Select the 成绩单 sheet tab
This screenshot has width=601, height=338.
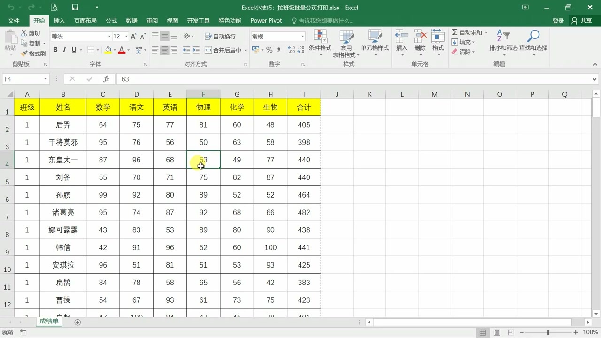tap(49, 322)
